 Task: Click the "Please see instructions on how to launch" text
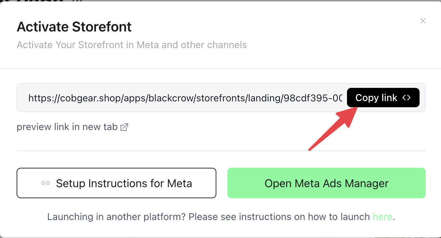279,217
